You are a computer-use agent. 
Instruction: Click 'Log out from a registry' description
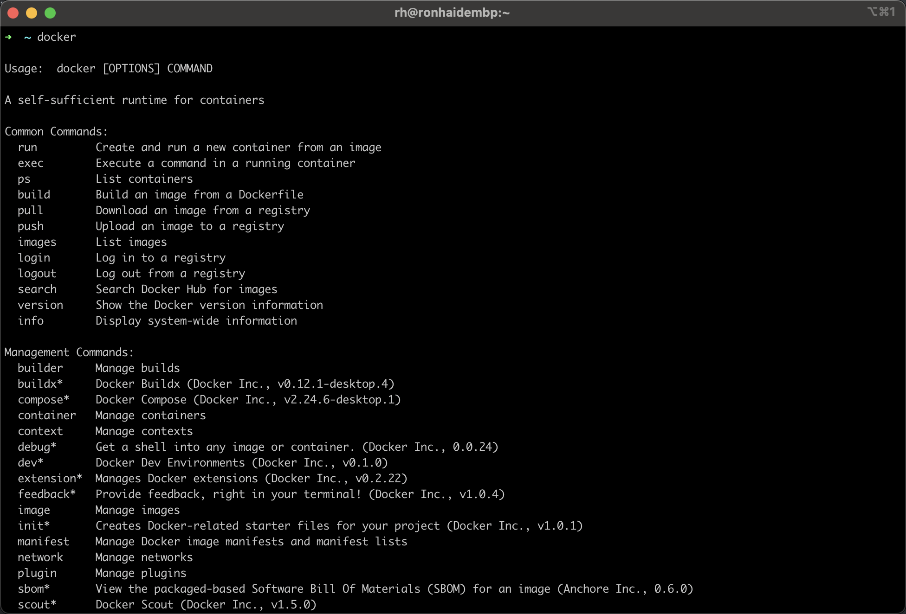(170, 274)
